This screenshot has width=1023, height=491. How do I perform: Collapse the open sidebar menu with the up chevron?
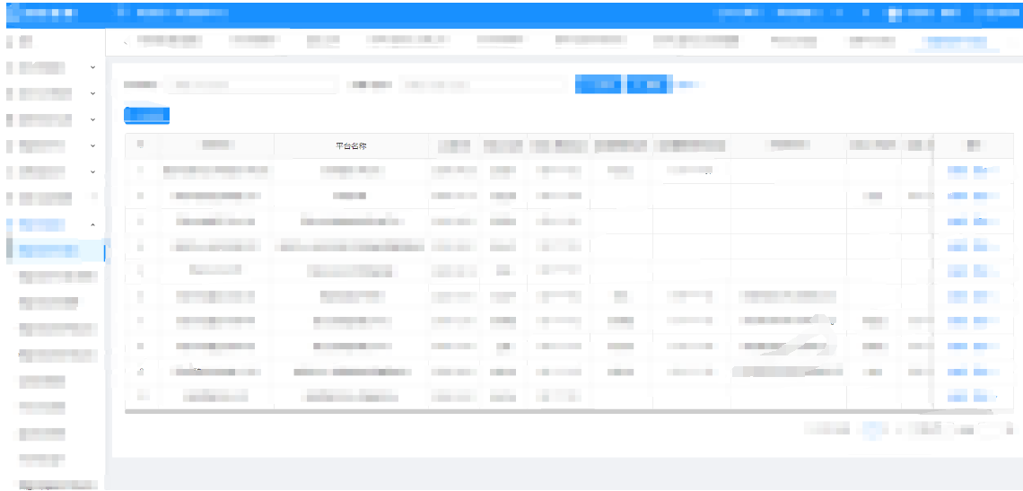pos(93,224)
